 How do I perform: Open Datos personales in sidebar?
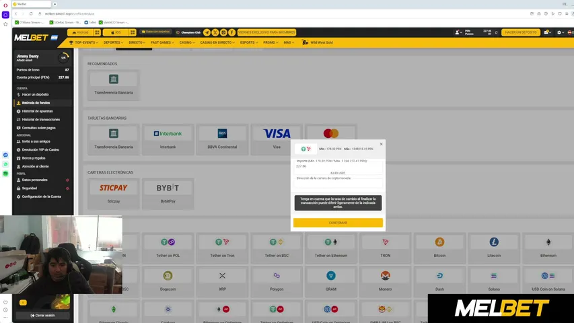(34, 180)
